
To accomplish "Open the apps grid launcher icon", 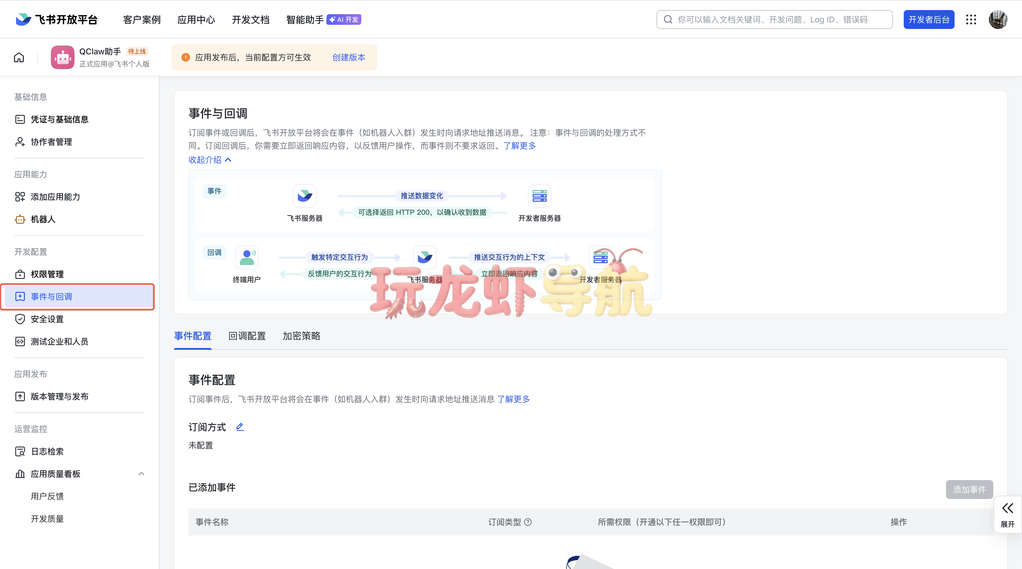I will [971, 19].
